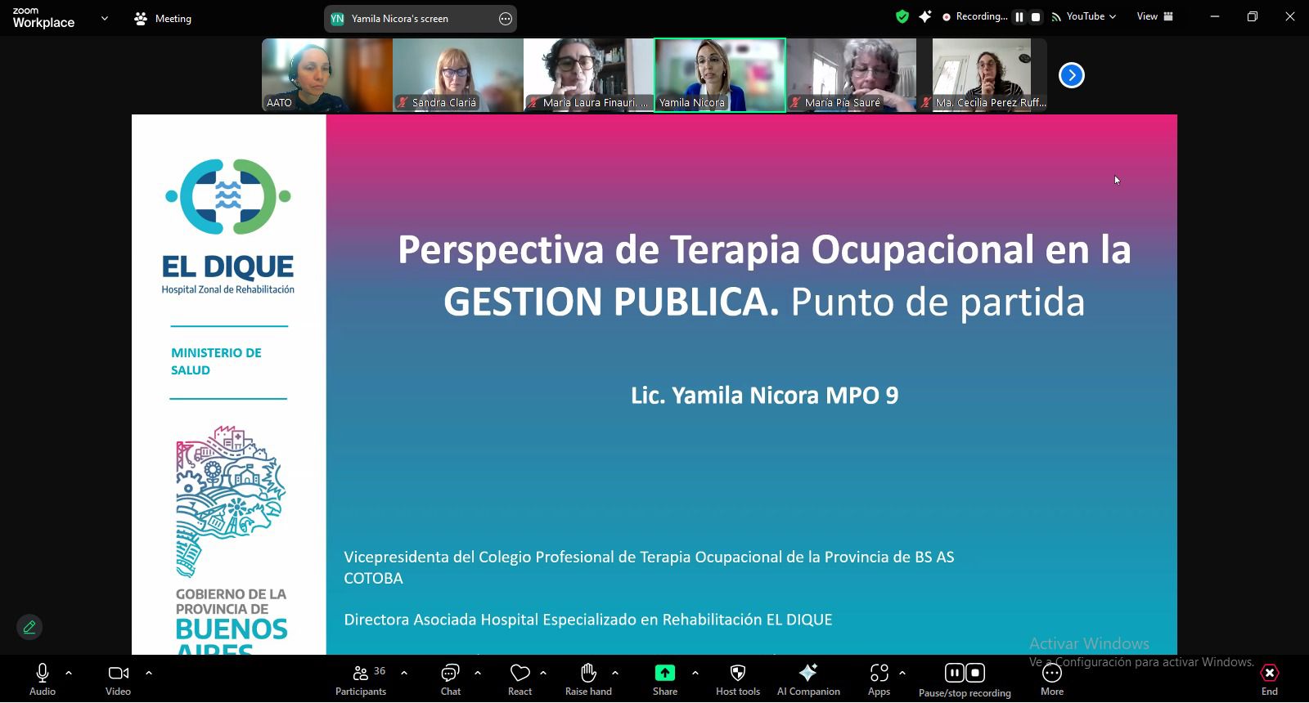1309x703 pixels.
Task: Click the Meeting tab at top
Action: tap(163, 18)
